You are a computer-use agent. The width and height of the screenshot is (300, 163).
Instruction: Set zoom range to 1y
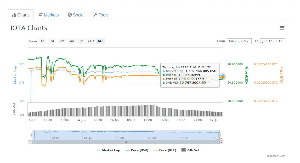point(81,41)
